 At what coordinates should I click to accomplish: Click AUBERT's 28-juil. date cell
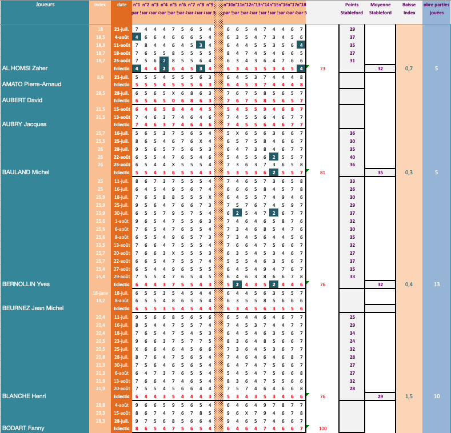[x=122, y=93]
